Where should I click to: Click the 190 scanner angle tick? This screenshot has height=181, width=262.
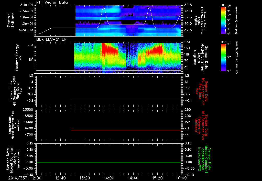coord(187,42)
